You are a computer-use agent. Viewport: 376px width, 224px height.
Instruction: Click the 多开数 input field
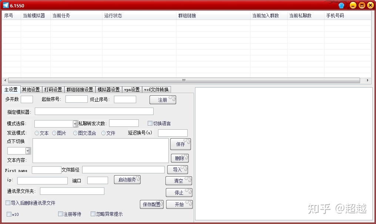point(27,99)
